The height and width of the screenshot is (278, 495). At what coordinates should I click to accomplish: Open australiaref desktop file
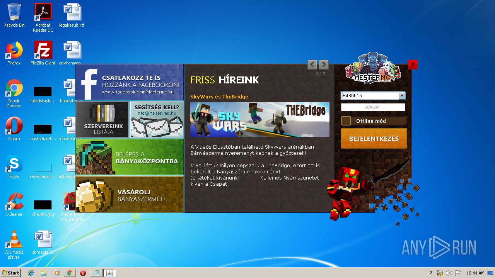43,132
